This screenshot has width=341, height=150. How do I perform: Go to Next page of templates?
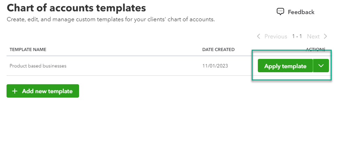point(313,36)
